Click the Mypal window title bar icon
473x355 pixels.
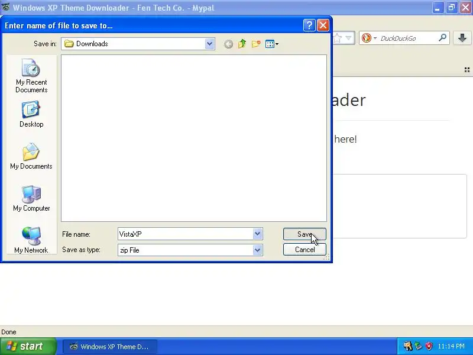tap(6, 7)
